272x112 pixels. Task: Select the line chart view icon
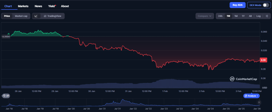(x=36, y=16)
